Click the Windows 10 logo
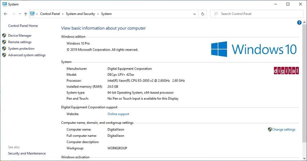The height and width of the screenshot is (161, 307). [254, 49]
